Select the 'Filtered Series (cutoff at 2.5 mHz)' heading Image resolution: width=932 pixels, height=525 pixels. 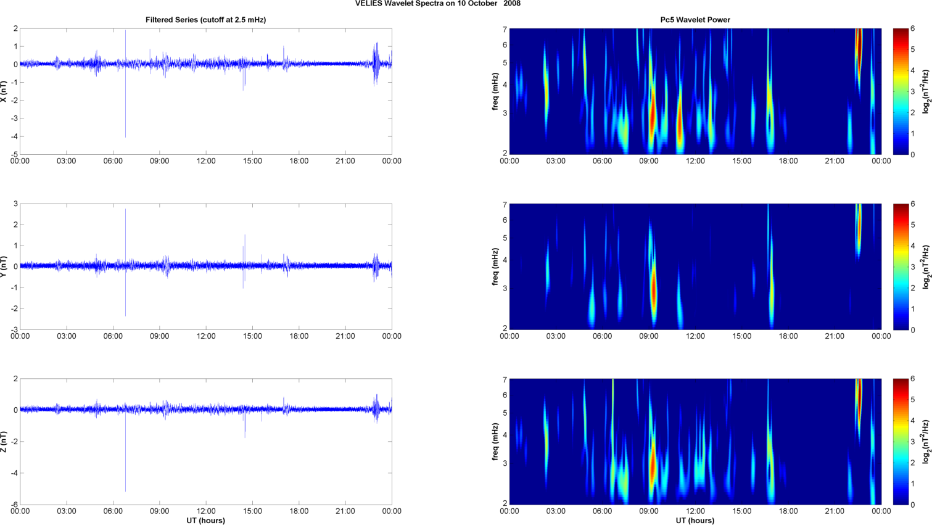coord(205,20)
